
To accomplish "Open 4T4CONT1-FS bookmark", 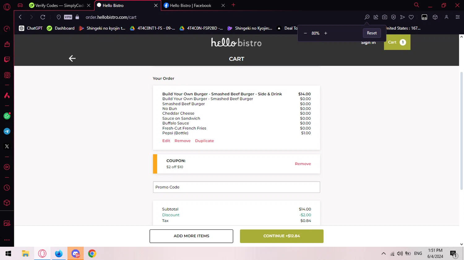I will [x=153, y=28].
